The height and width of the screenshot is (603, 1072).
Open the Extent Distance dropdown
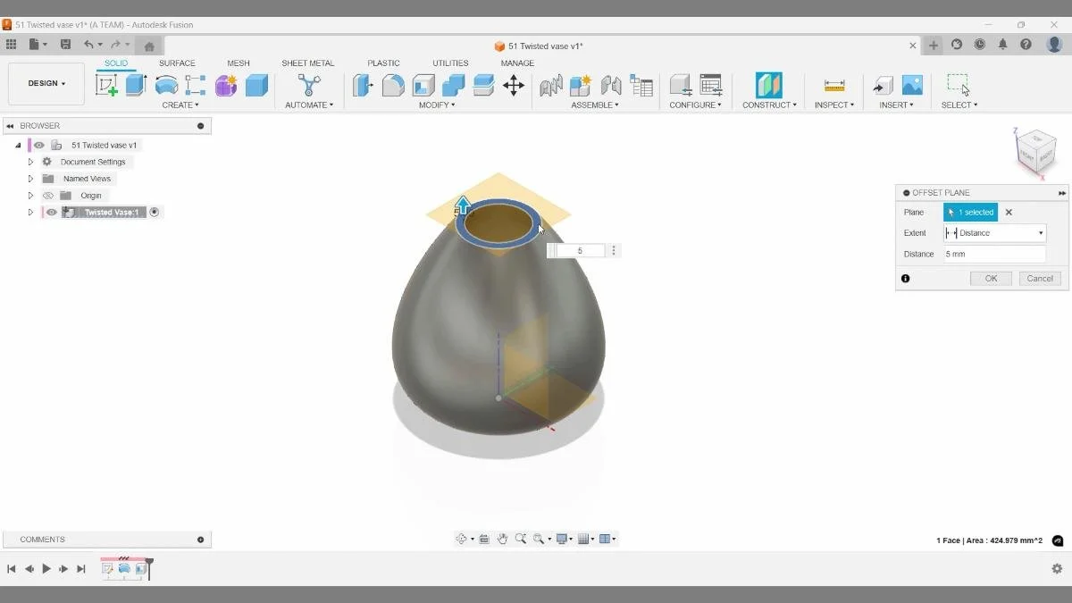994,233
